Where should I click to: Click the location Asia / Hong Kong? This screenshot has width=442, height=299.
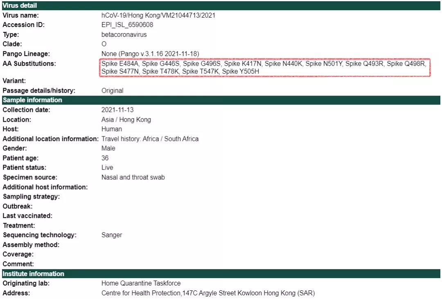[x=126, y=120]
